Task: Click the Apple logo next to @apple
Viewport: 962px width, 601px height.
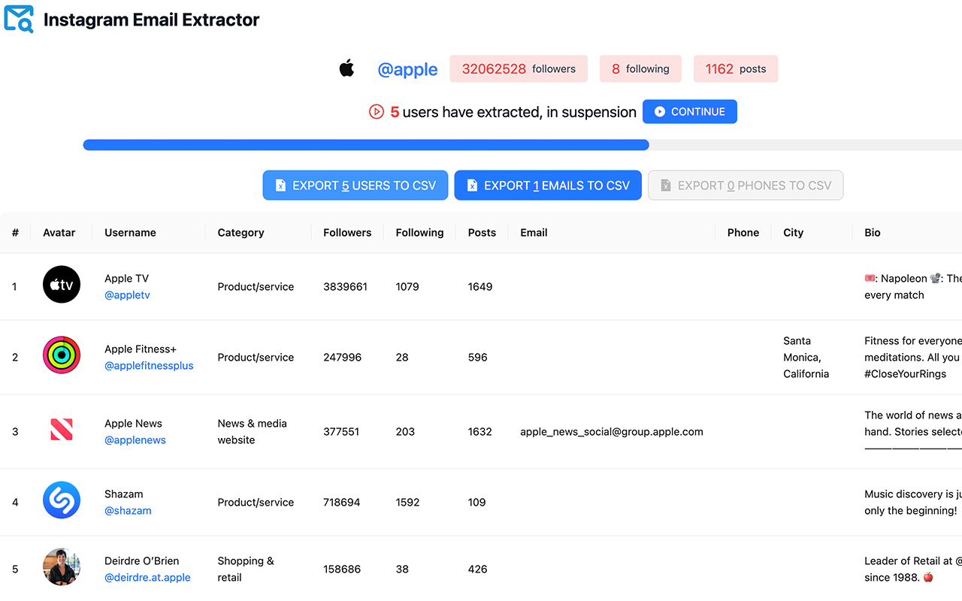Action: point(346,68)
